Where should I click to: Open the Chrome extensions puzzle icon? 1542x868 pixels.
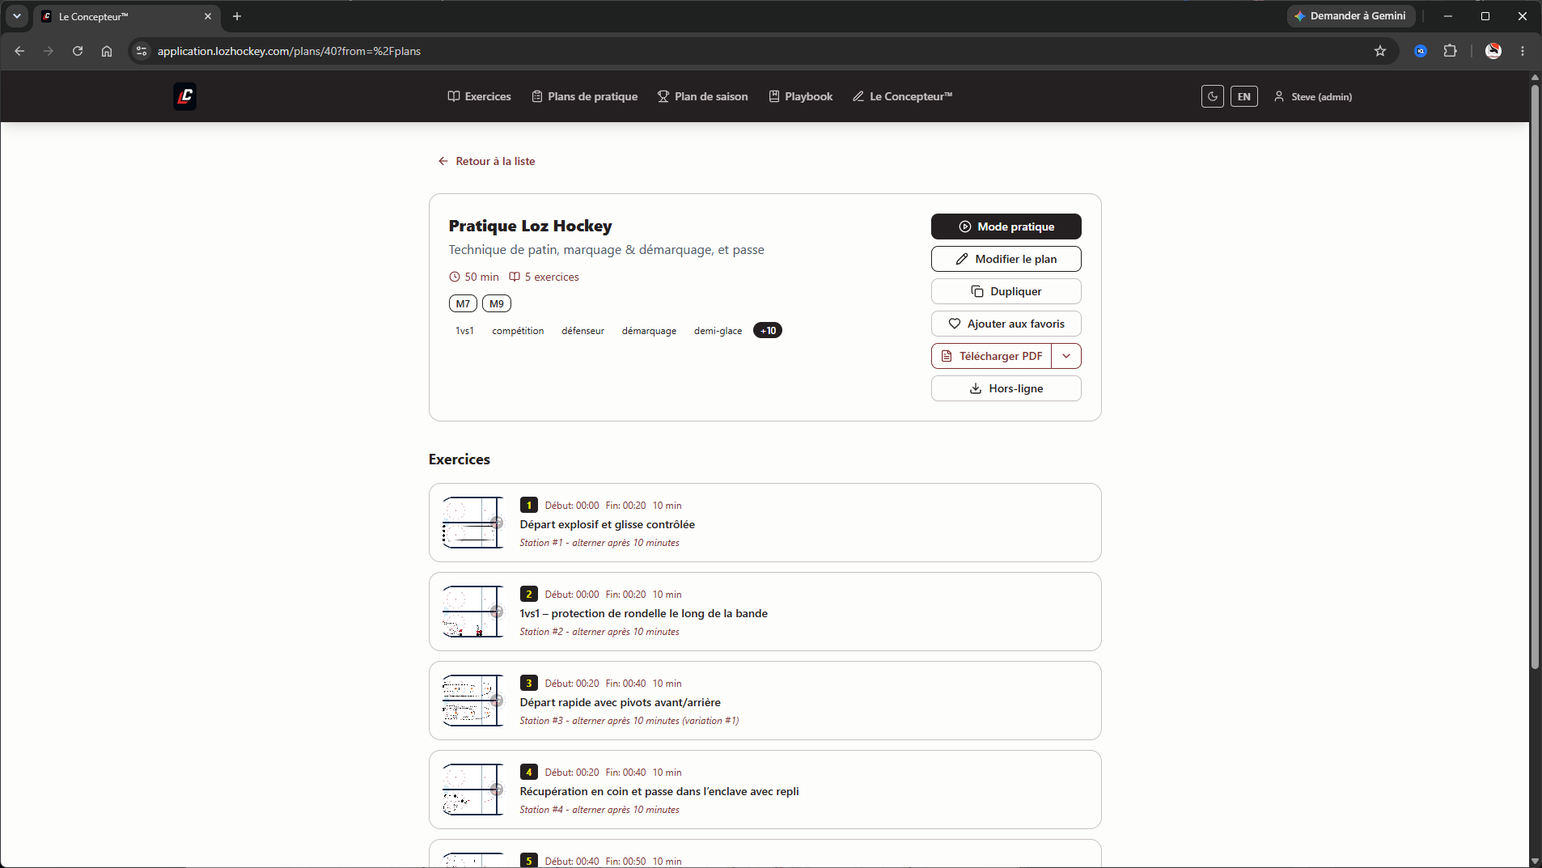click(1450, 51)
